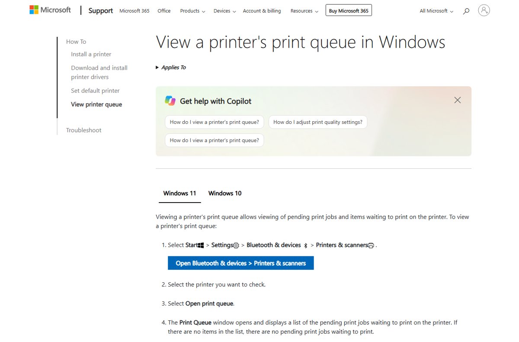Image resolution: width=519 pixels, height=342 pixels.
Task: Open the Office header link
Action: click(164, 11)
